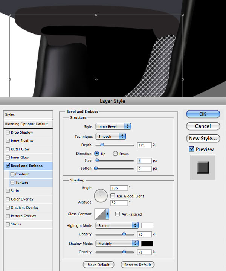Select the Styles panel item
The height and width of the screenshot is (271, 226).
(x=28, y=114)
